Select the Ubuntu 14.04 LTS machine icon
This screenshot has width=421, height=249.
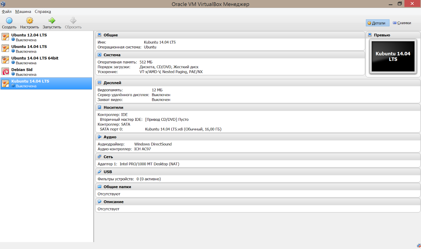[x=5, y=48]
